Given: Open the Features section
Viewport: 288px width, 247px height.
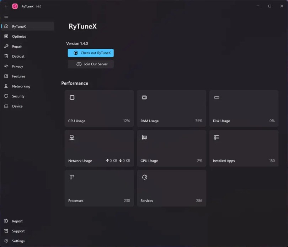Looking at the screenshot, I should (x=28, y=76).
